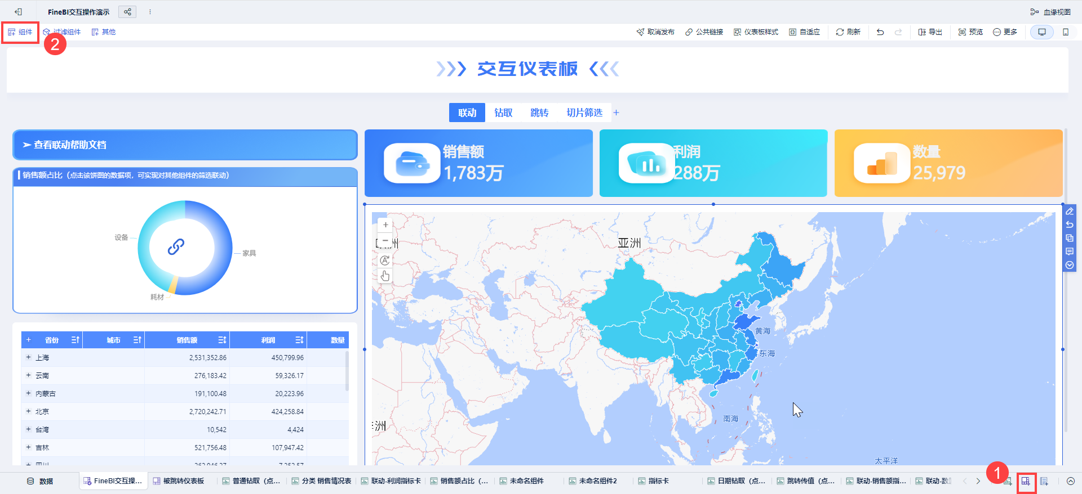Click the add report page icon at bottom right
1082x494 pixels.
click(1044, 481)
